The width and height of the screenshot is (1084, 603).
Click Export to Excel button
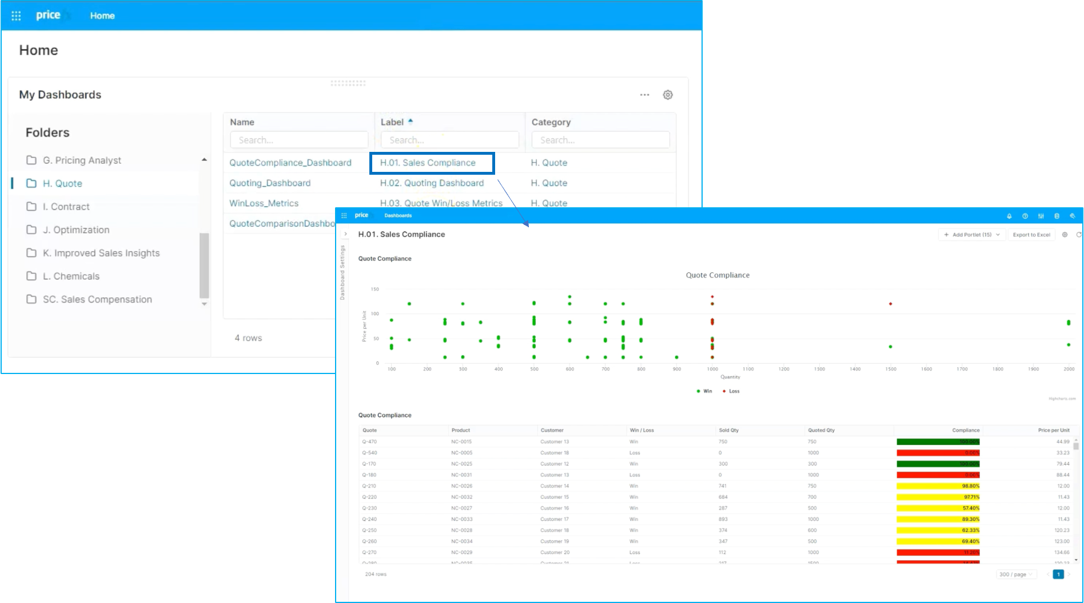pos(1031,235)
